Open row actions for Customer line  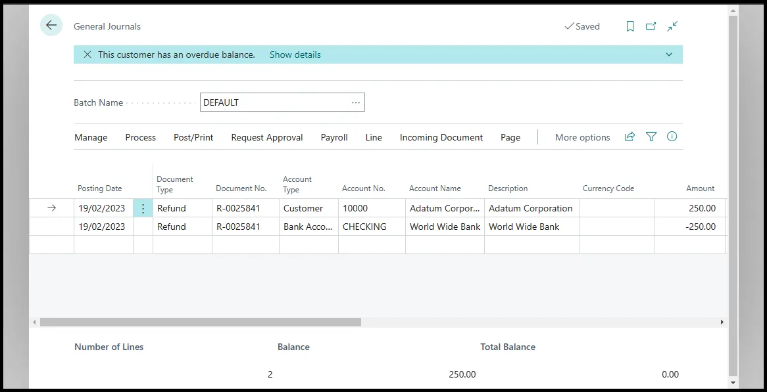(x=143, y=208)
